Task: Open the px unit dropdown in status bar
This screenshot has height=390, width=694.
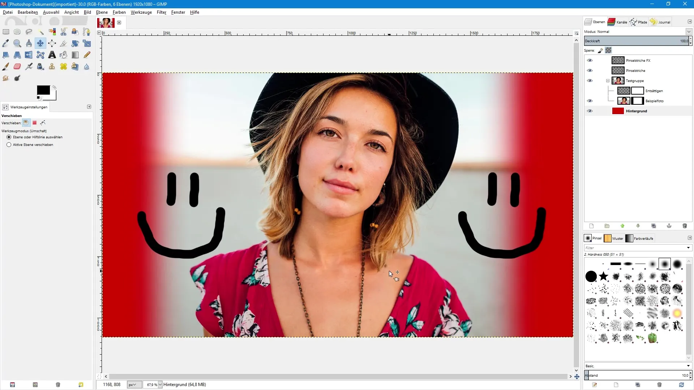Action: tap(134, 385)
